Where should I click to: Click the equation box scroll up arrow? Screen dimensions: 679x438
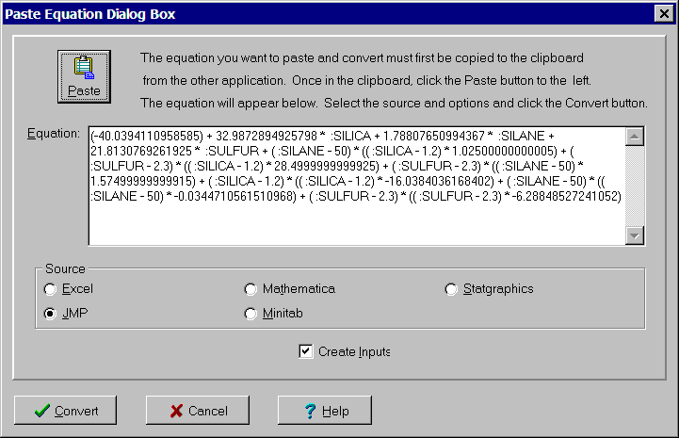pos(635,137)
